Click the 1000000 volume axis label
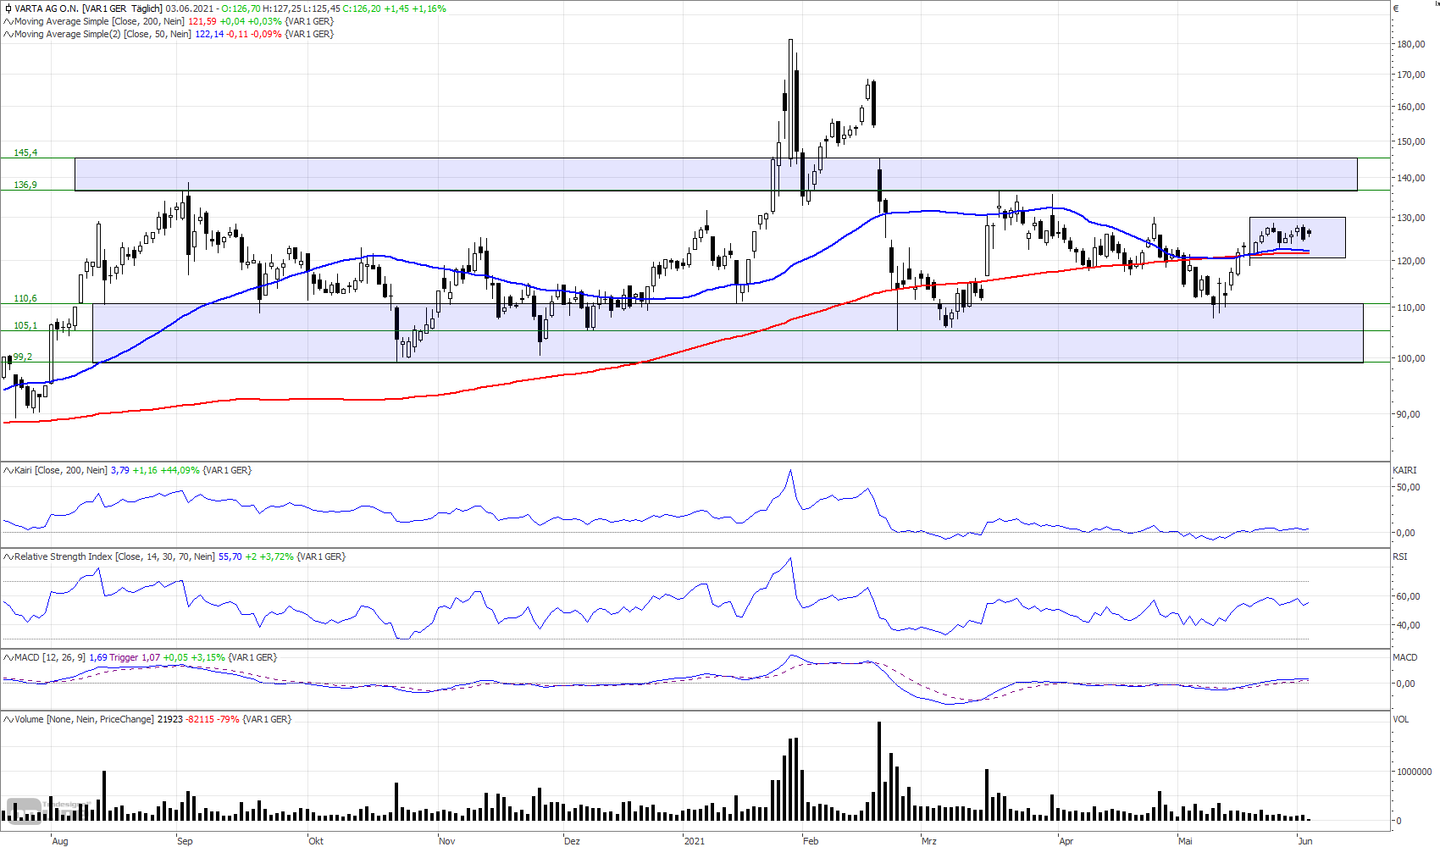The image size is (1440, 847). [x=1415, y=772]
